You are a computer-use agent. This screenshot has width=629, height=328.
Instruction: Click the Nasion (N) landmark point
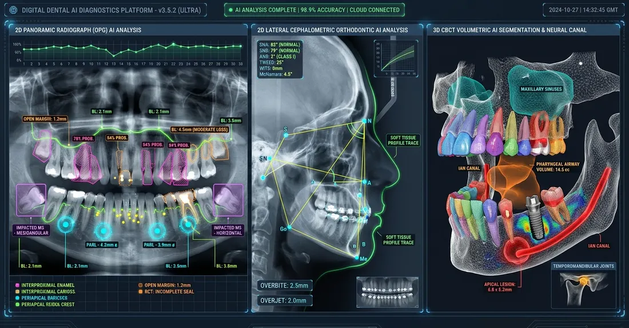coord(364,121)
